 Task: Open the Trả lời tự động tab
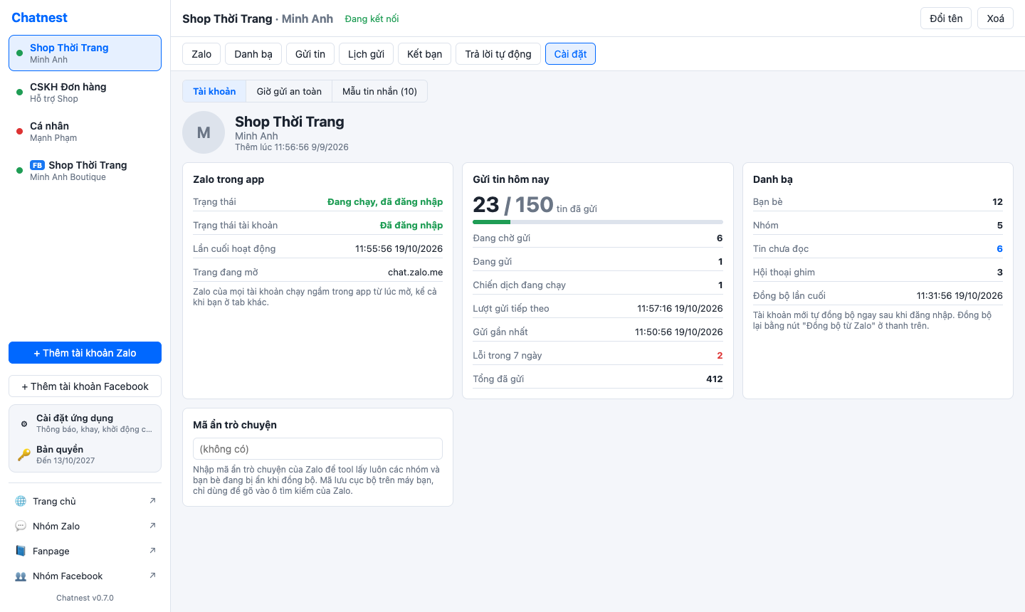pos(498,54)
